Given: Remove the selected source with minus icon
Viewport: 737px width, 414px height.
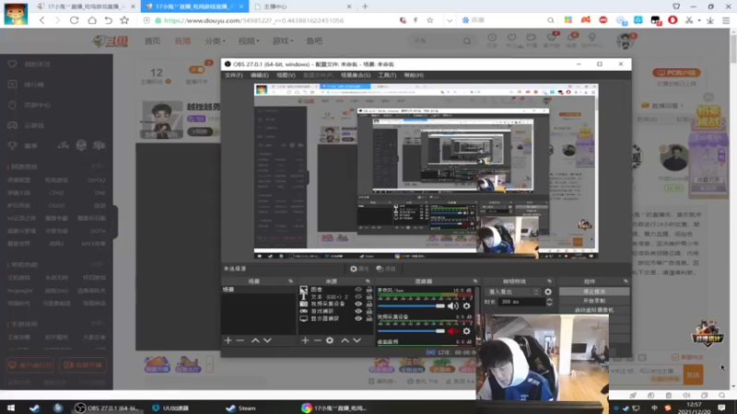Looking at the screenshot, I should pos(317,340).
